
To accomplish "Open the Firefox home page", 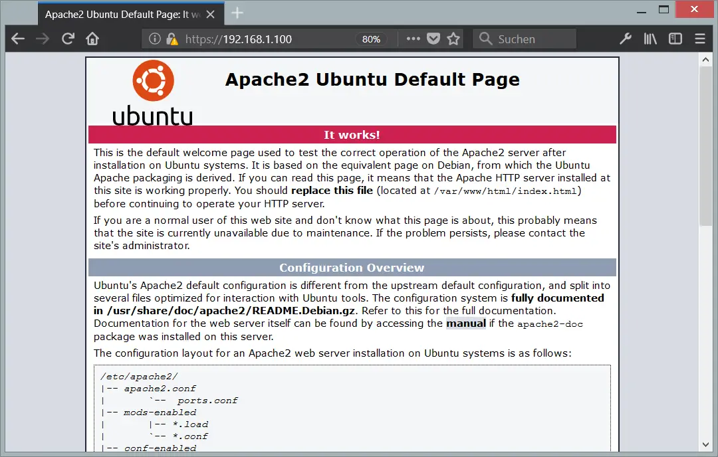I will coord(92,39).
